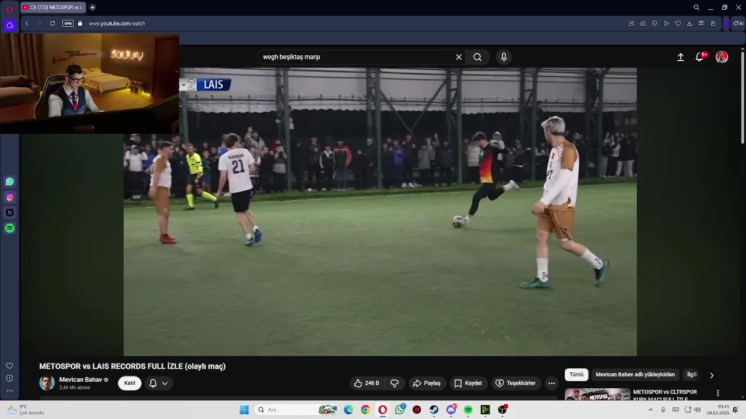Viewport: 746px width, 419px height.
Task: Open Opera snapshot camera tool
Action: pyautogui.click(x=643, y=23)
